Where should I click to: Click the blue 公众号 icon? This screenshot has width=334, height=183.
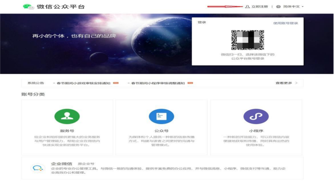(x=161, y=116)
